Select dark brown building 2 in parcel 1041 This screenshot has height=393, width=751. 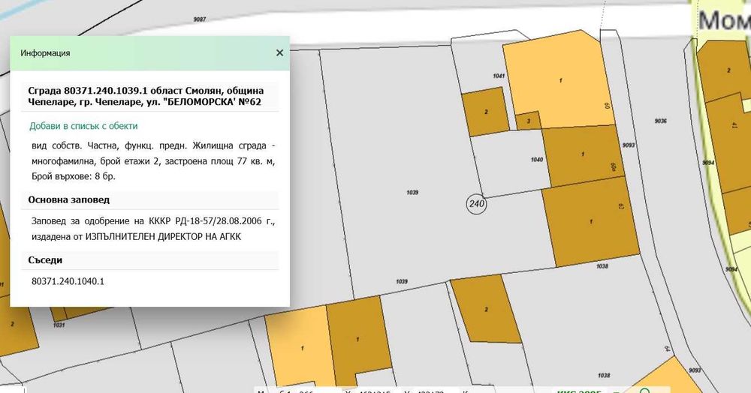(x=486, y=112)
